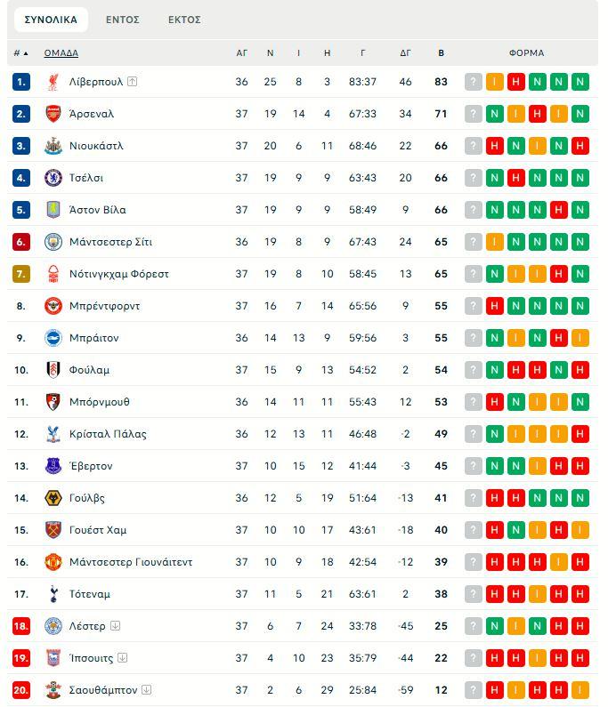The image size is (608, 707).
Task: Click the orange draw badge in Λίβερπουλ's form
Action: coord(494,82)
